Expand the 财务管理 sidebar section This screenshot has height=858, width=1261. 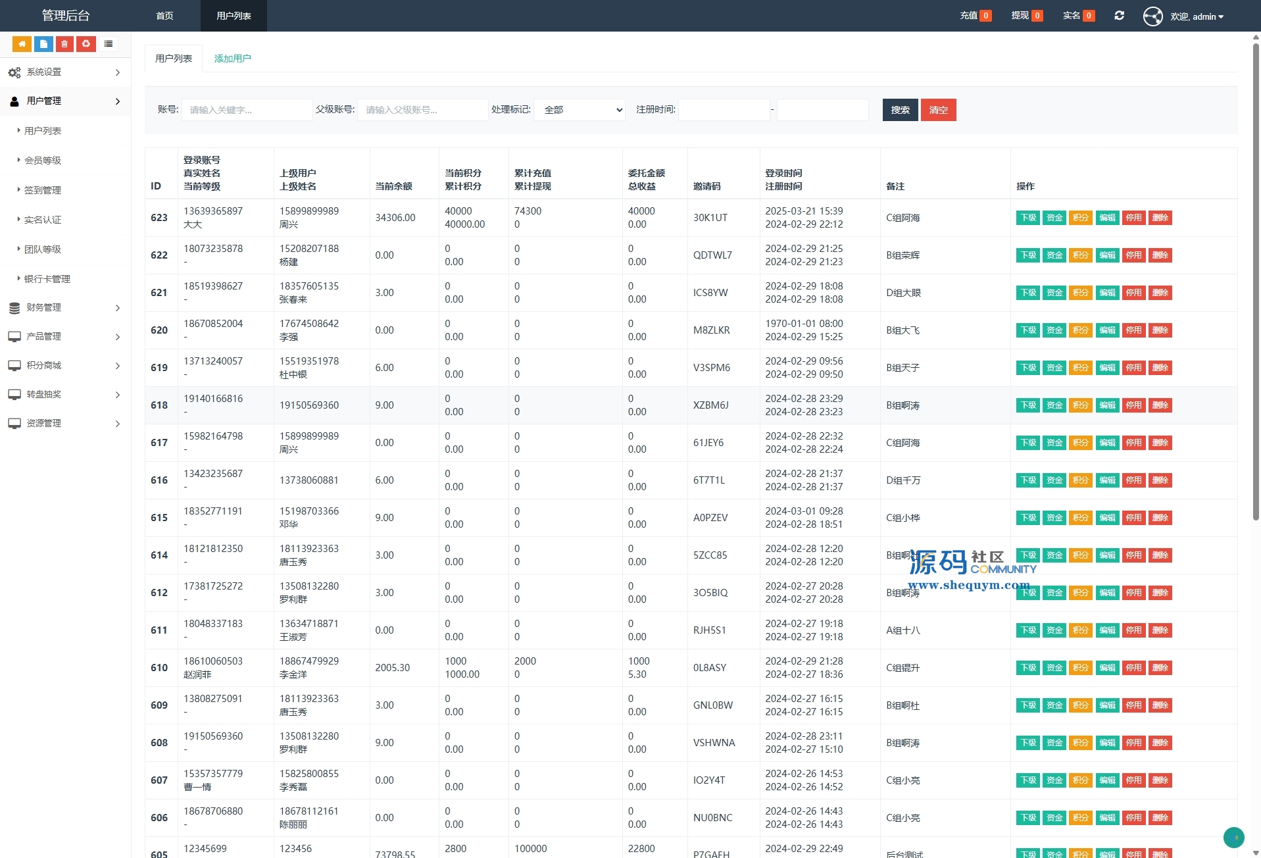[x=65, y=308]
